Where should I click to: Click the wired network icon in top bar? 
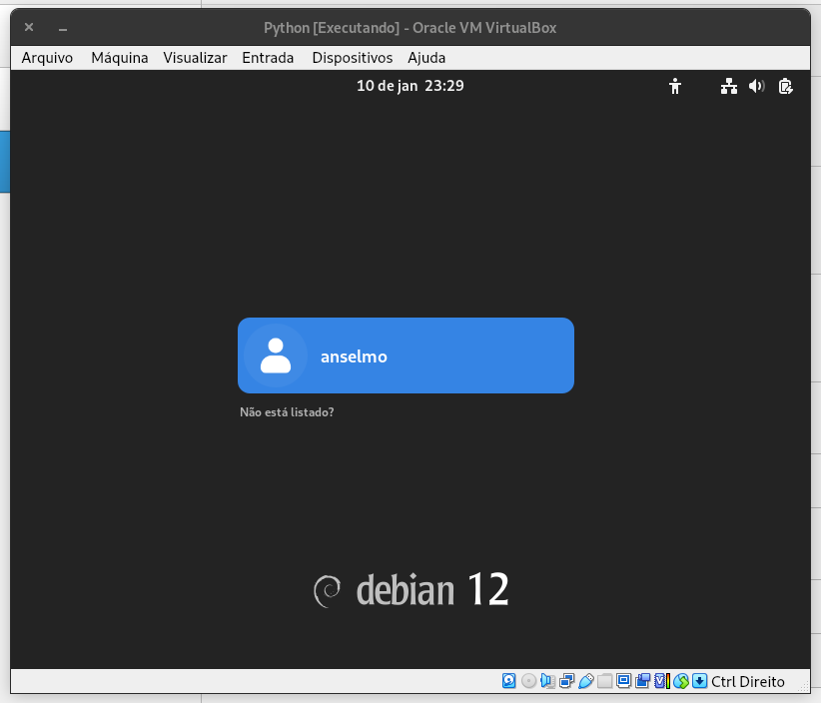pos(728,86)
